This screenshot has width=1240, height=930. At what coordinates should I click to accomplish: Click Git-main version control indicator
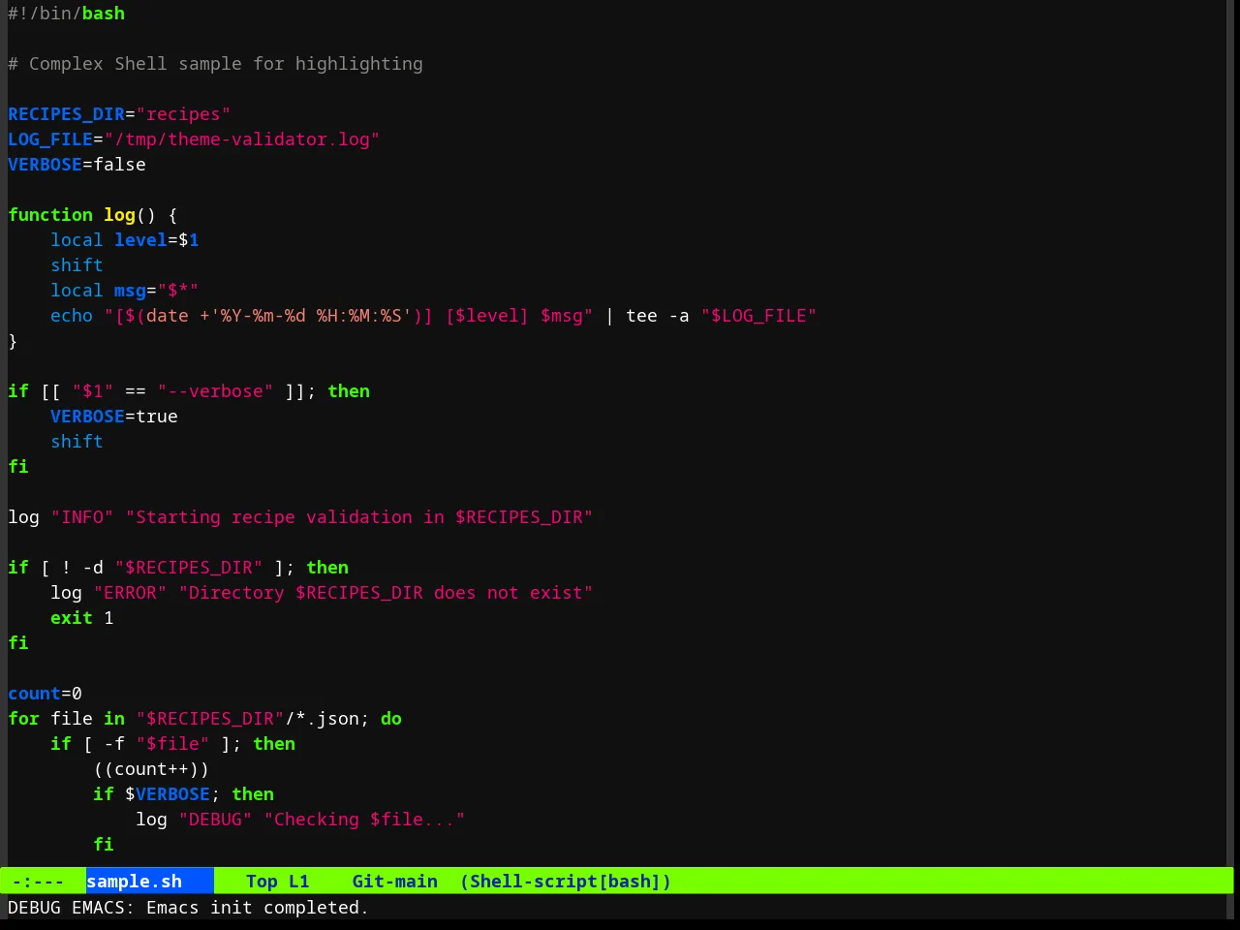pyautogui.click(x=394, y=882)
